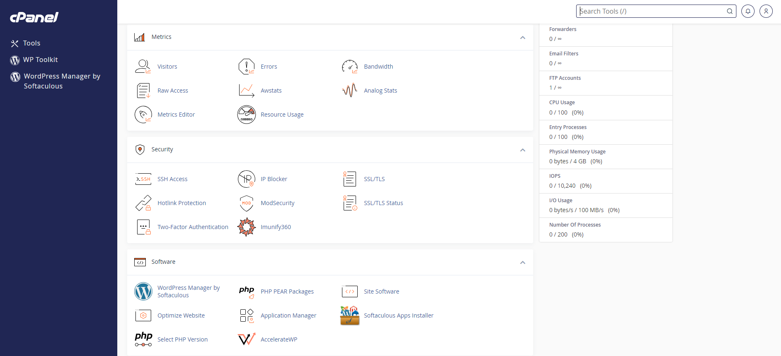Click the Security section header icon
This screenshot has width=781, height=356.
pos(140,150)
